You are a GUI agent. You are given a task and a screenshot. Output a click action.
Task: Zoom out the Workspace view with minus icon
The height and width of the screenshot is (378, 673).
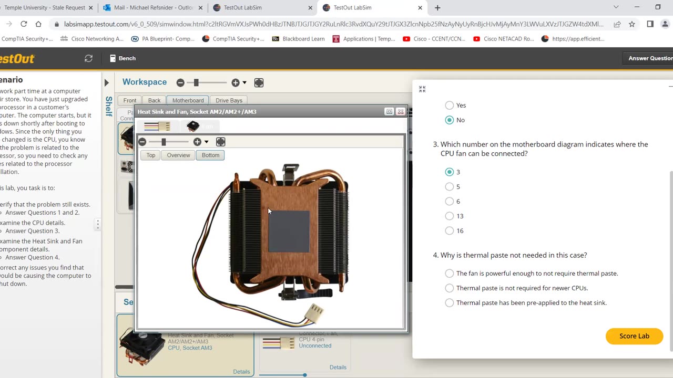tap(180, 83)
